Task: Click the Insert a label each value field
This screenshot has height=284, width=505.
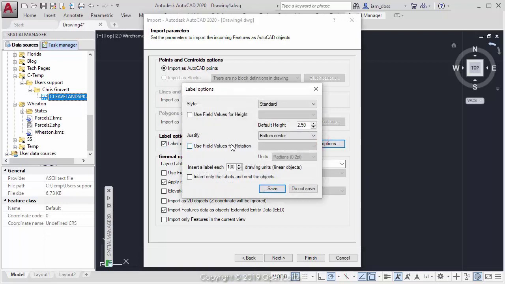Action: 231,167
